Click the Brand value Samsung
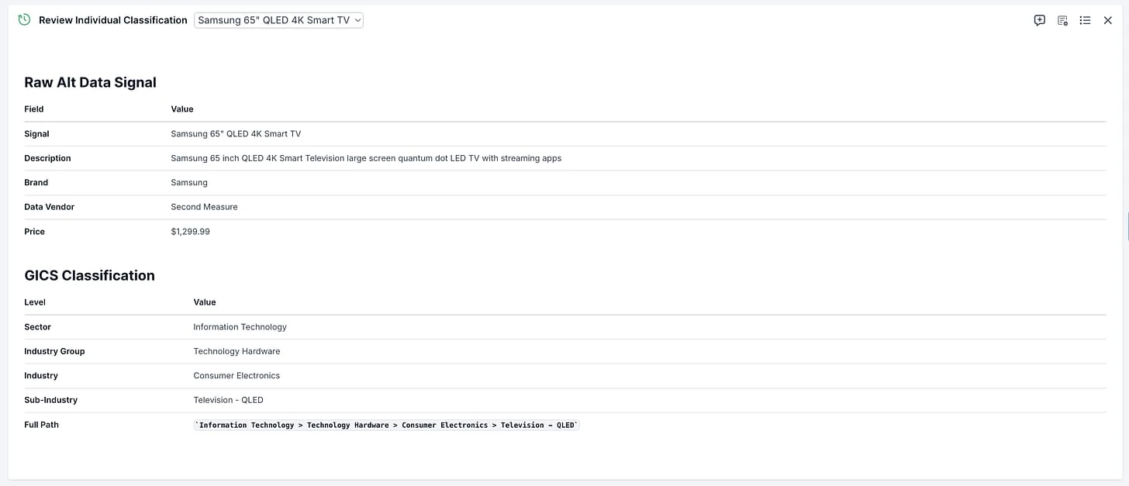 pyautogui.click(x=188, y=182)
